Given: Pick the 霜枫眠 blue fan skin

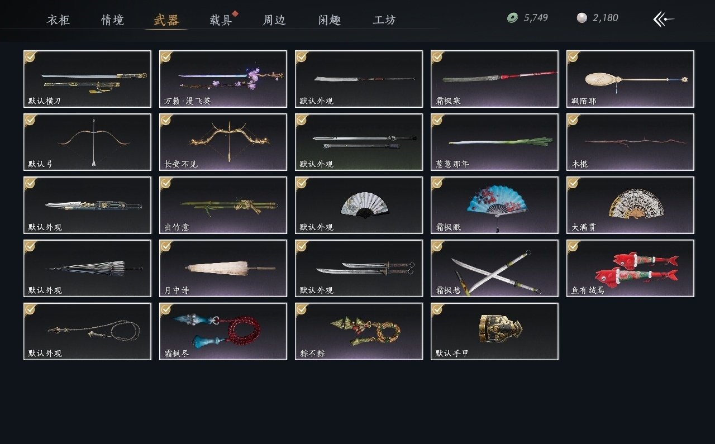Looking at the screenshot, I should coord(494,205).
